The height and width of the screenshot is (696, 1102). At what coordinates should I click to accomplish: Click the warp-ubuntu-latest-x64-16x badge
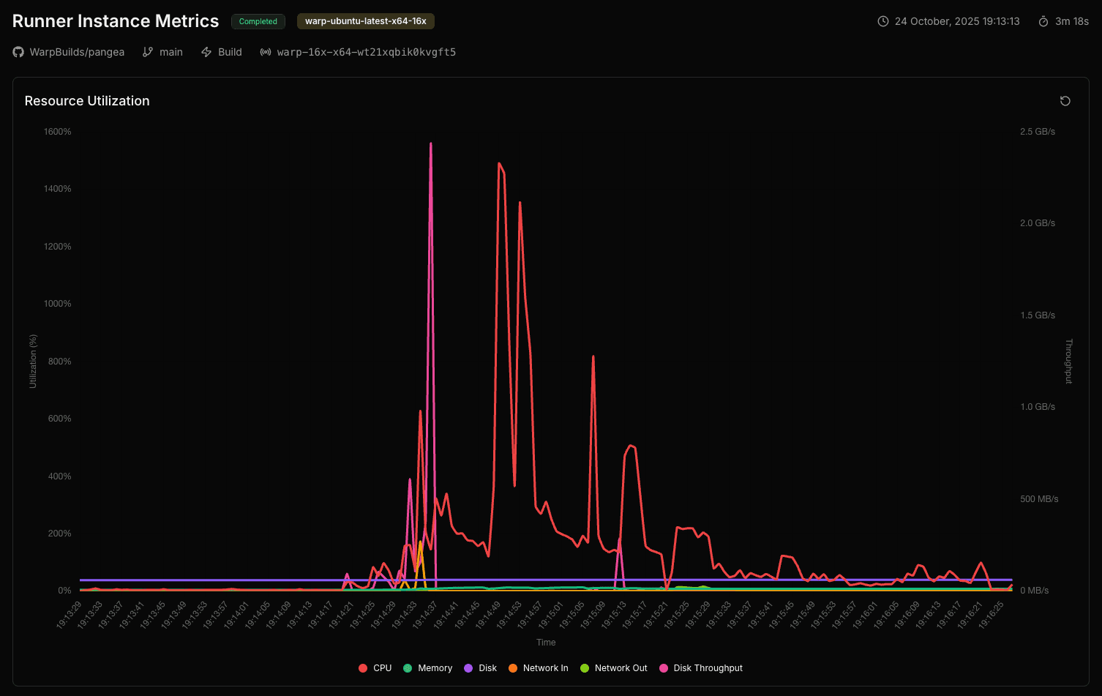pos(365,21)
